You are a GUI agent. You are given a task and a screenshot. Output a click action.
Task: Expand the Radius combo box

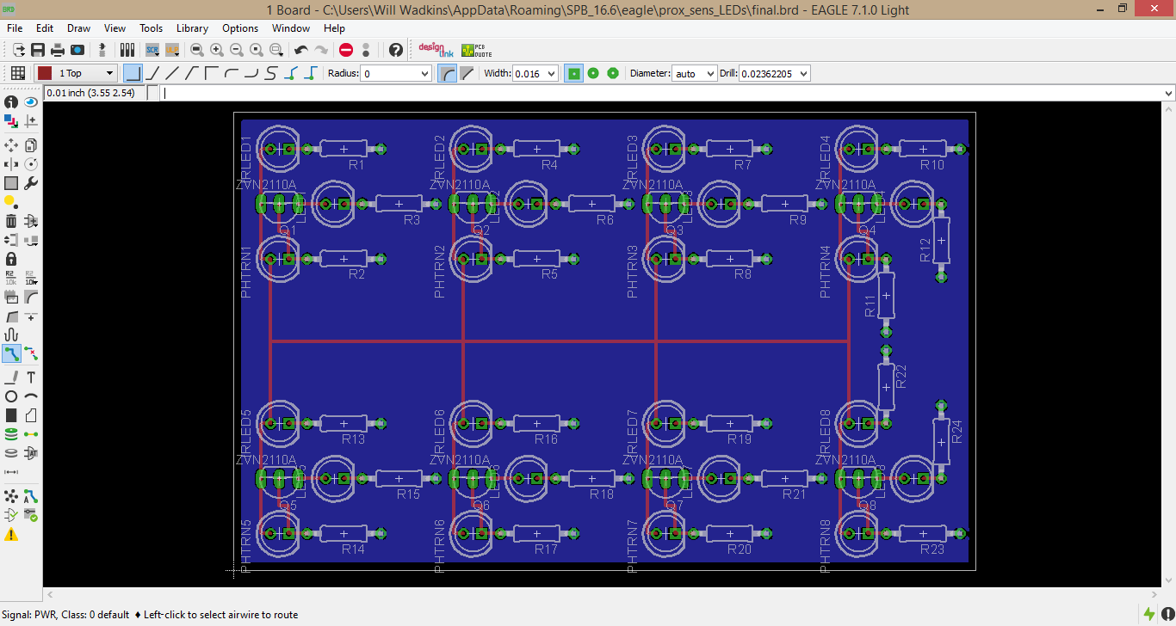tap(424, 73)
